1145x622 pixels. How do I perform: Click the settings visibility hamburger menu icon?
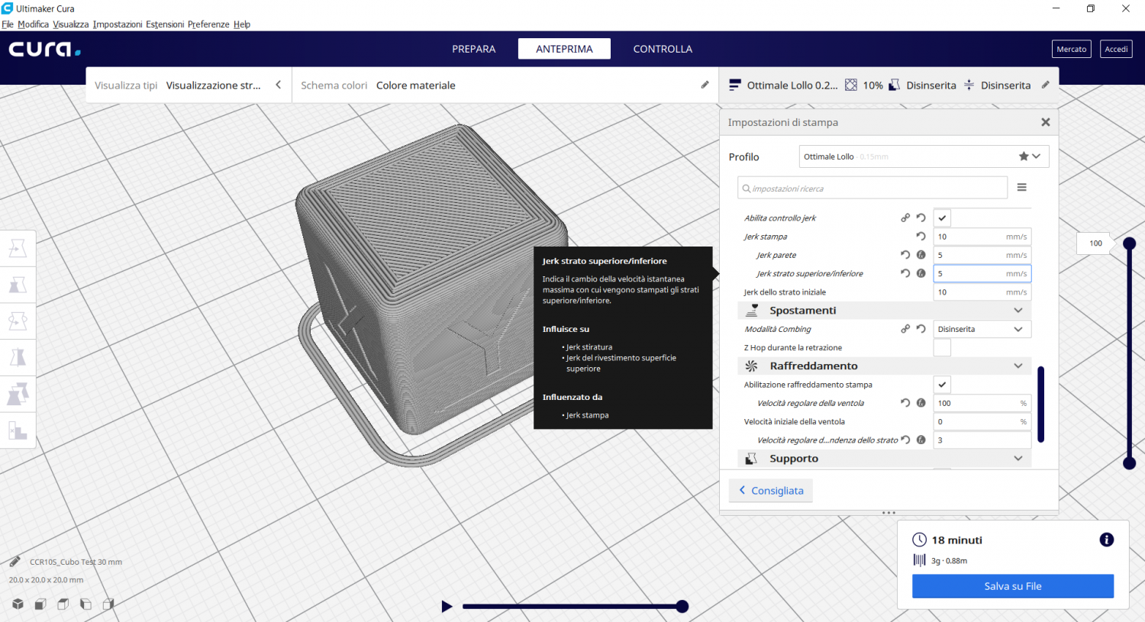coord(1021,188)
